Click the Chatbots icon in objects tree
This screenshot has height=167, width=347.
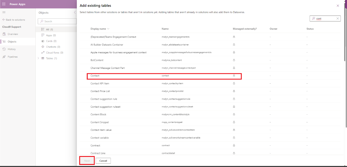(x=43, y=47)
